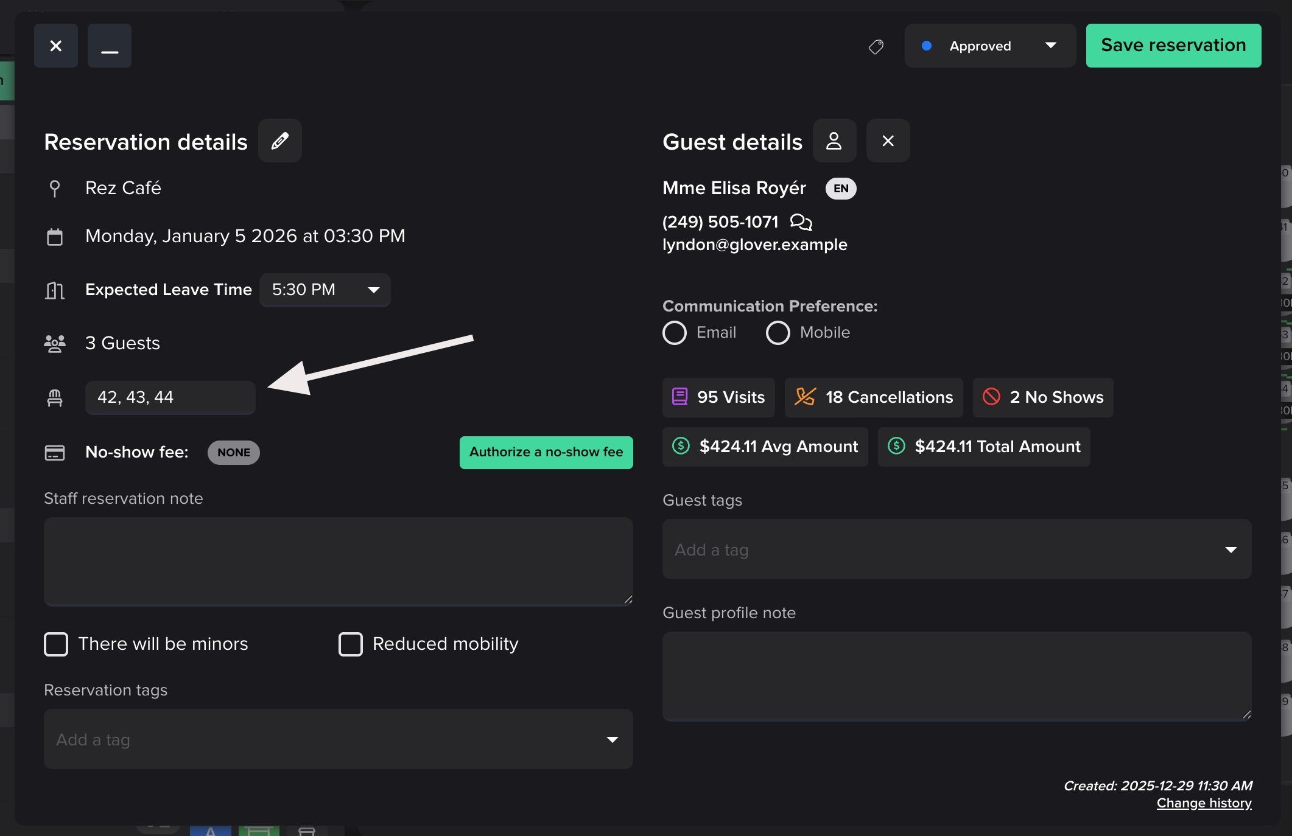Click the pencil edit reservation details icon

point(279,141)
